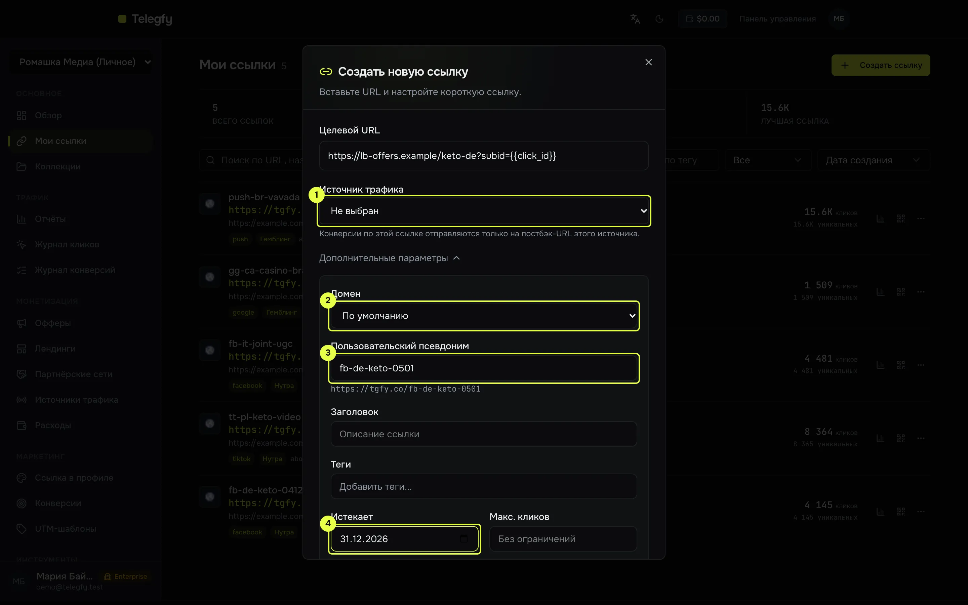Viewport: 968px width, 605px height.
Task: Open the Дата создания sort dropdown
Action: tap(874, 160)
